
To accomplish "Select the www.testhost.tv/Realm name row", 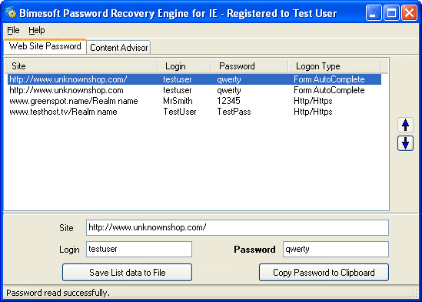I will tap(194, 112).
